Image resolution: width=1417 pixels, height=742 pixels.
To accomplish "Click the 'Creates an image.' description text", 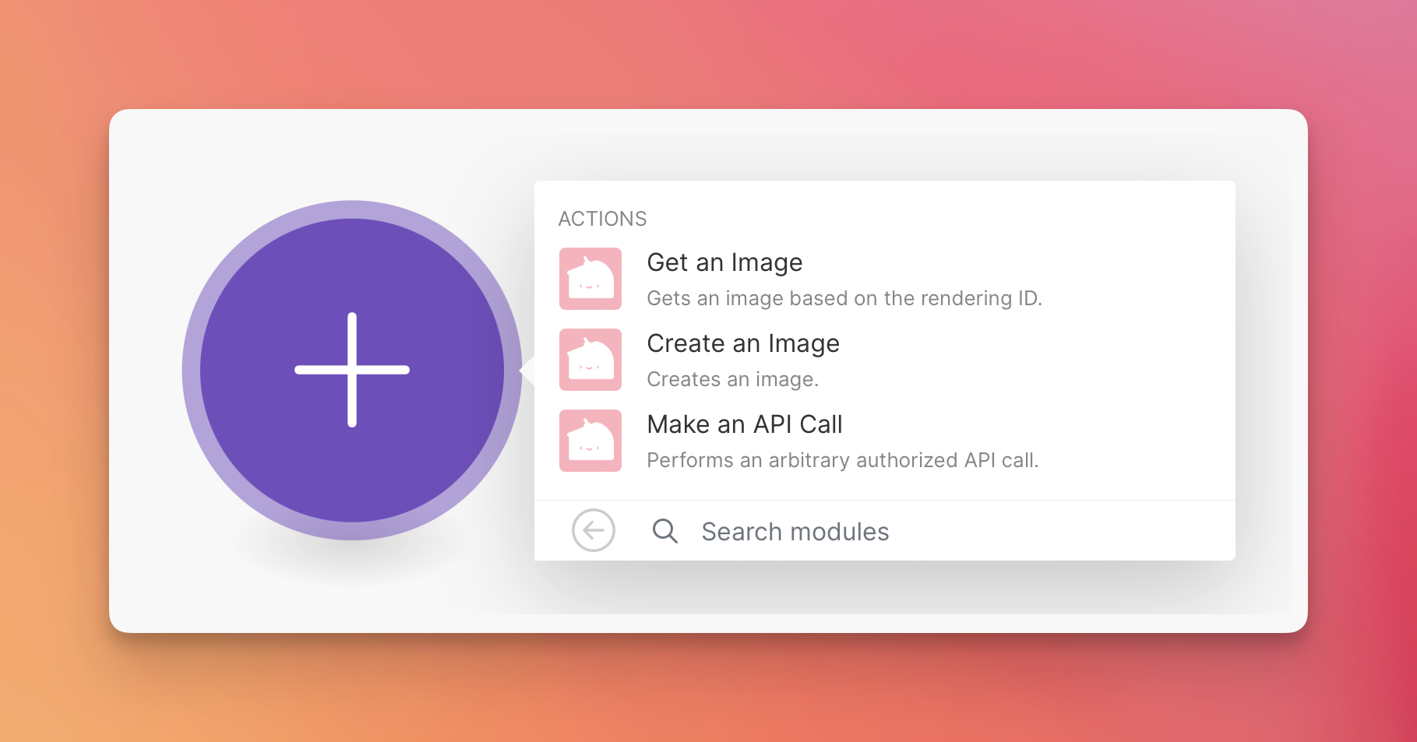I will [733, 379].
